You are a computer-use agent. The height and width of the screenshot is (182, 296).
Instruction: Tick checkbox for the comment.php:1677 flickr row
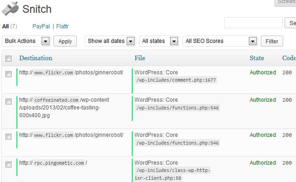tap(8, 74)
